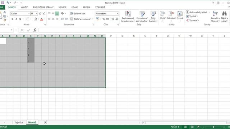The height and width of the screenshot is (129, 230).
Task: Open Podmienené formátovanie menu
Action: (128, 16)
